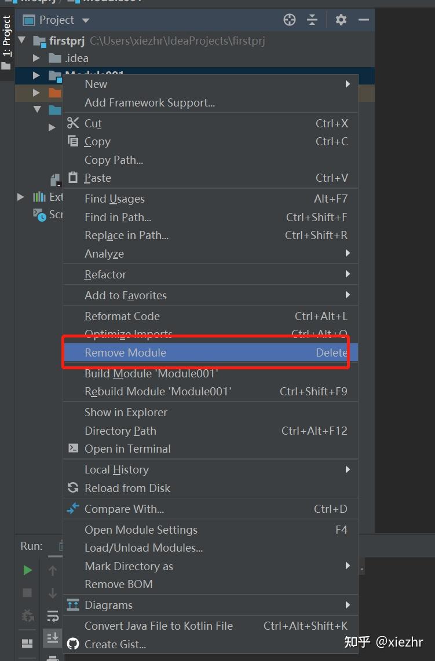Expand the .idea folder arrow
Image resolution: width=435 pixels, height=661 pixels.
coord(36,58)
